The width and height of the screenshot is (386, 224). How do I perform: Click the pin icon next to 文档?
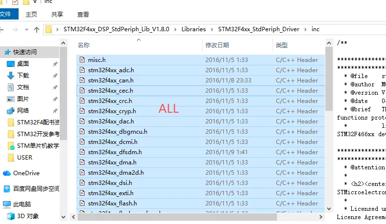pos(55,87)
